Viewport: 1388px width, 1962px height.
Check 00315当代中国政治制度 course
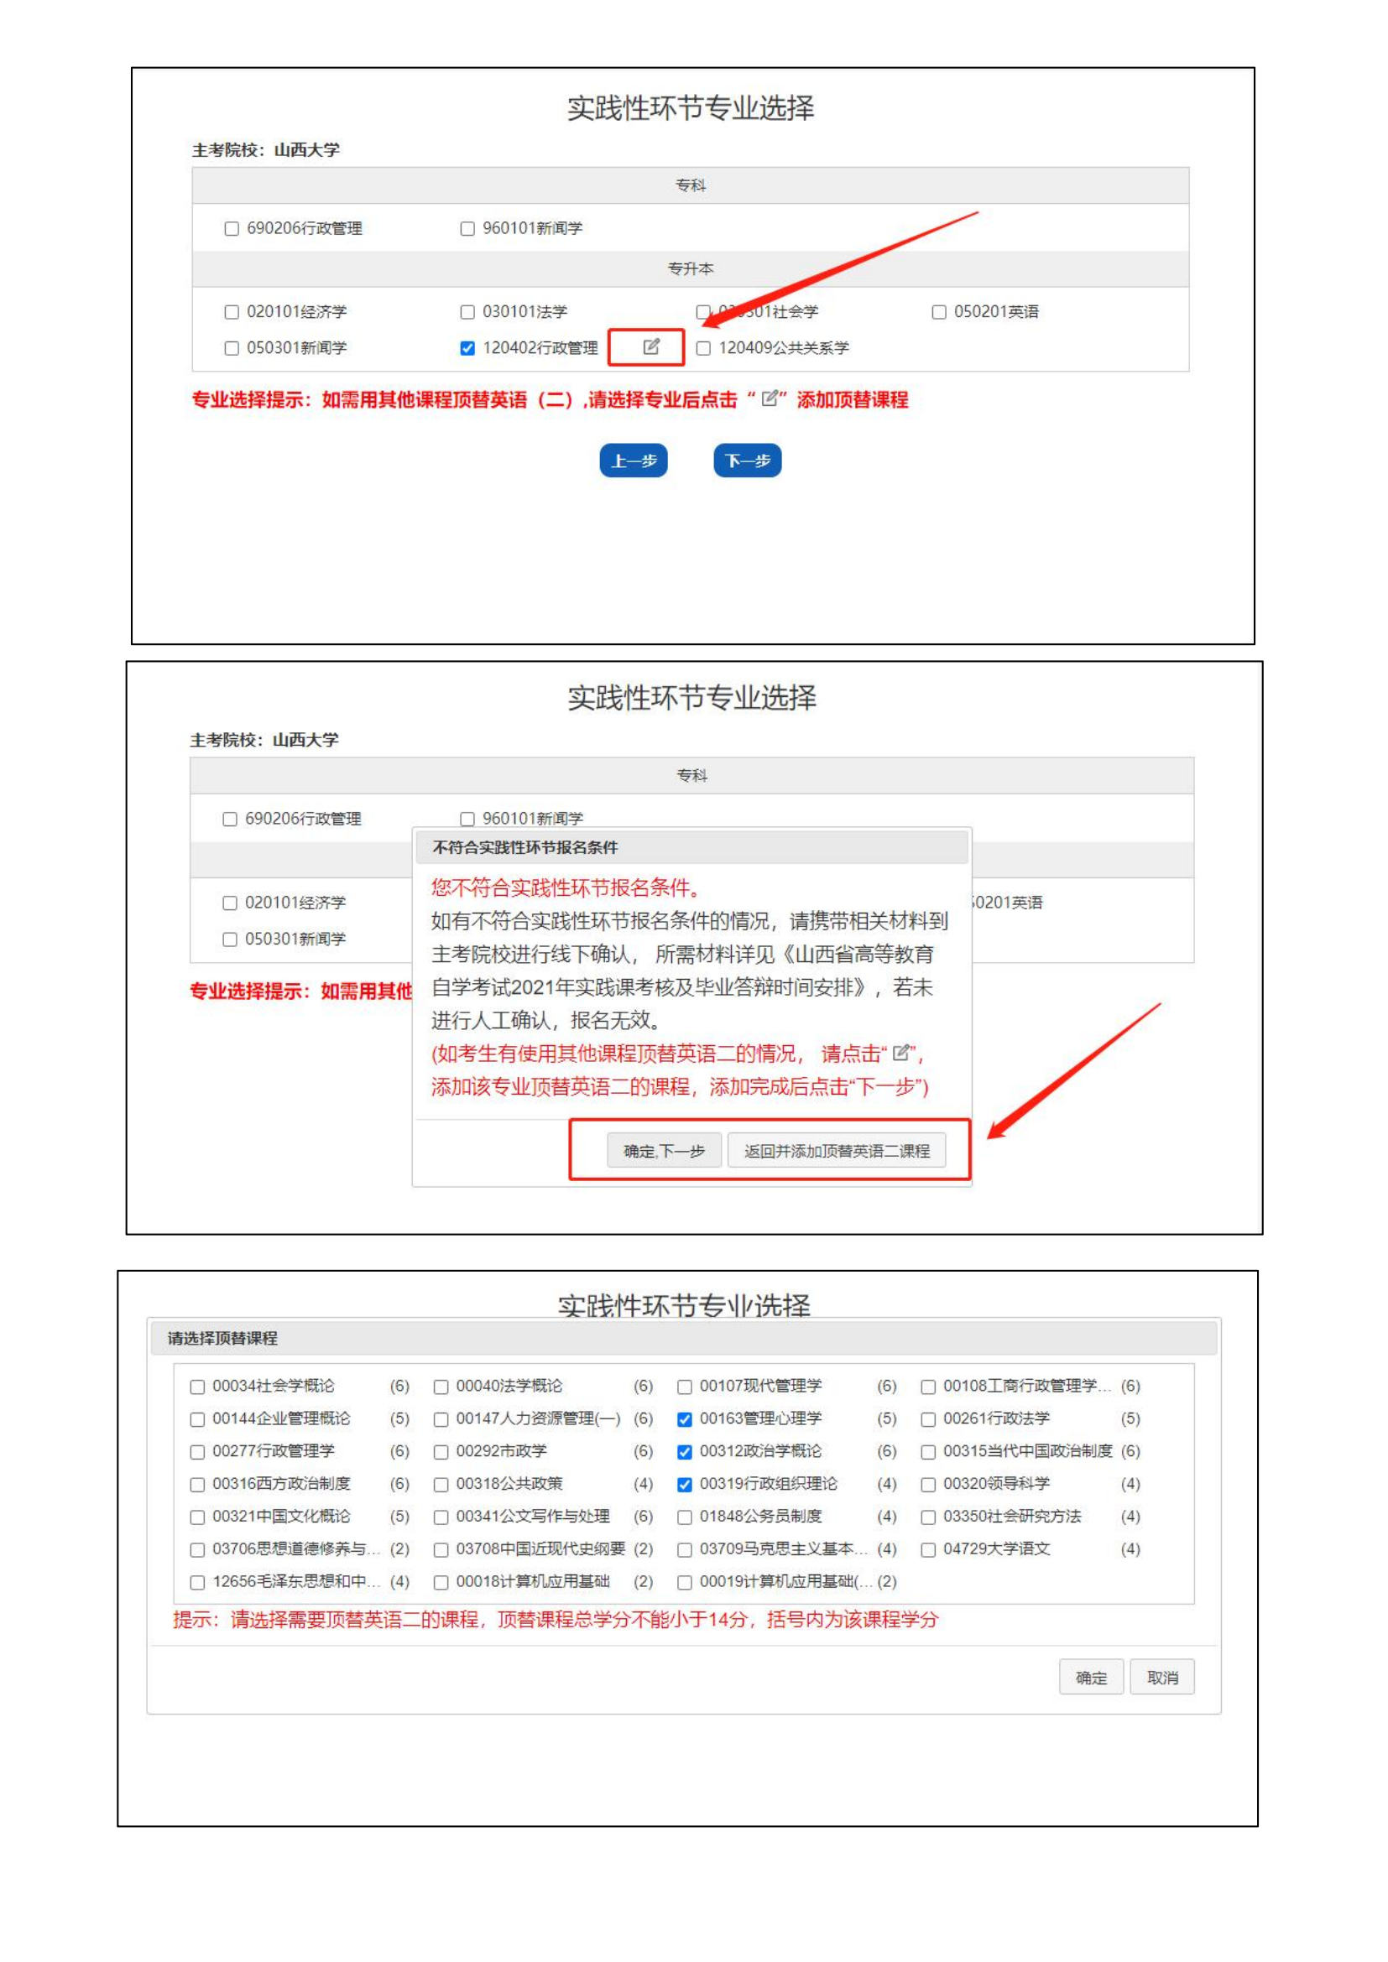(x=928, y=1451)
